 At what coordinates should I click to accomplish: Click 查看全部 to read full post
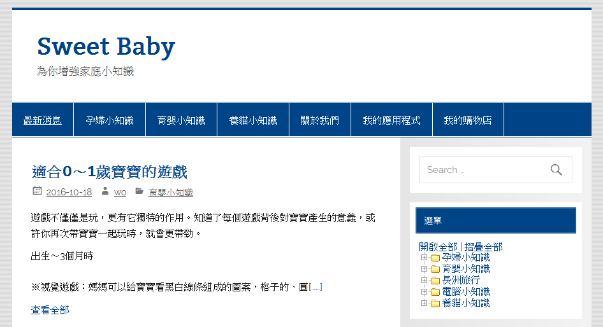click(50, 310)
